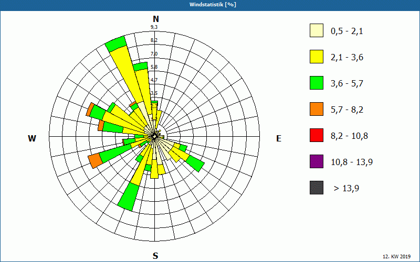The image size is (420, 262).
Task: Click the purple 10,8 - 13,9 legend swatch
Action: coord(317,161)
